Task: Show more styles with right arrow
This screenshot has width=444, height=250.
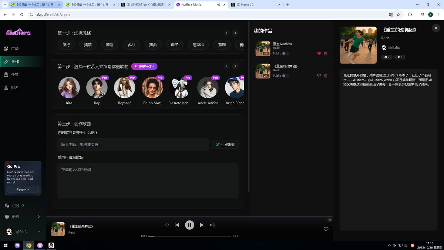Action: click(235, 33)
